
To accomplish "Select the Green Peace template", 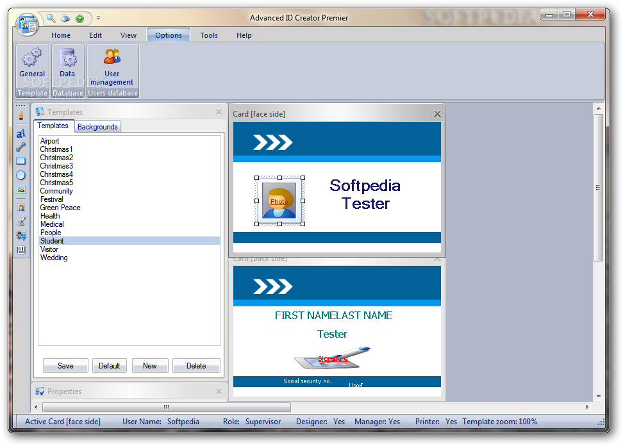I will pos(129,208).
